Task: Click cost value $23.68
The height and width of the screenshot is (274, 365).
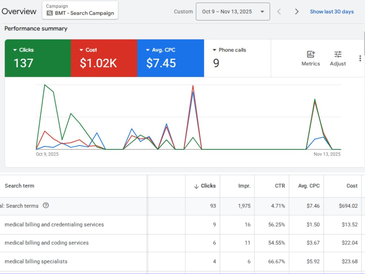Action: click(x=349, y=262)
